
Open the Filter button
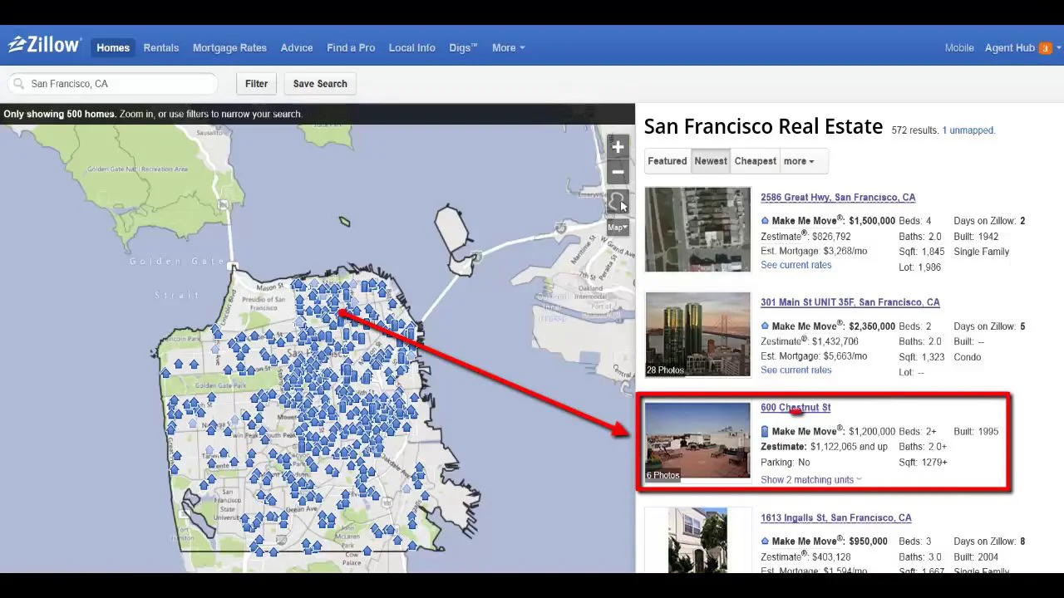click(256, 84)
